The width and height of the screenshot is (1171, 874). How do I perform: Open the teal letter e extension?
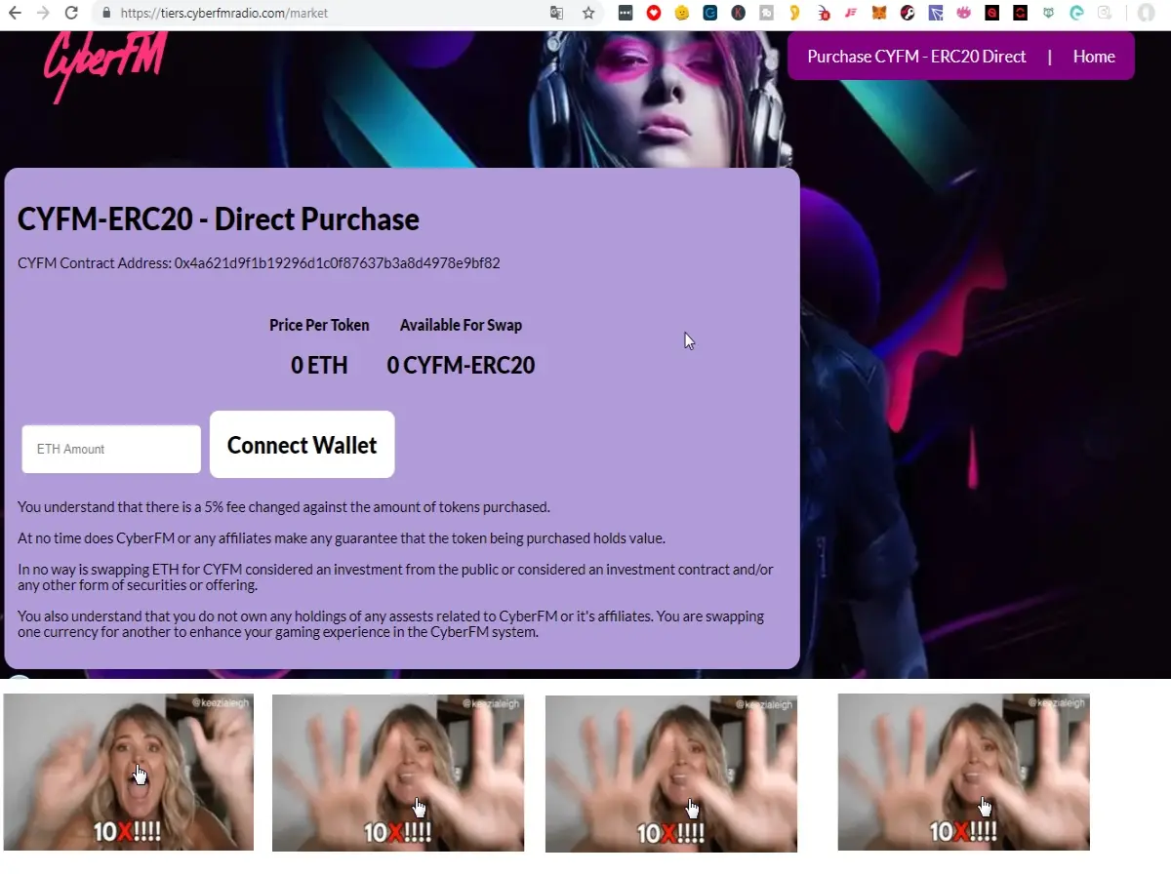coord(1077,13)
